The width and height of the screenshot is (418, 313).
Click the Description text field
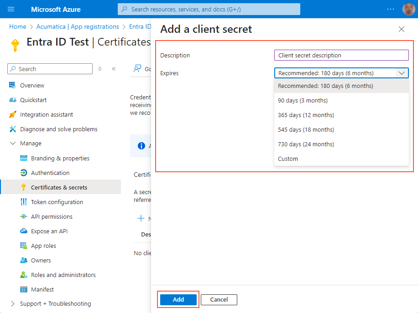coord(341,55)
